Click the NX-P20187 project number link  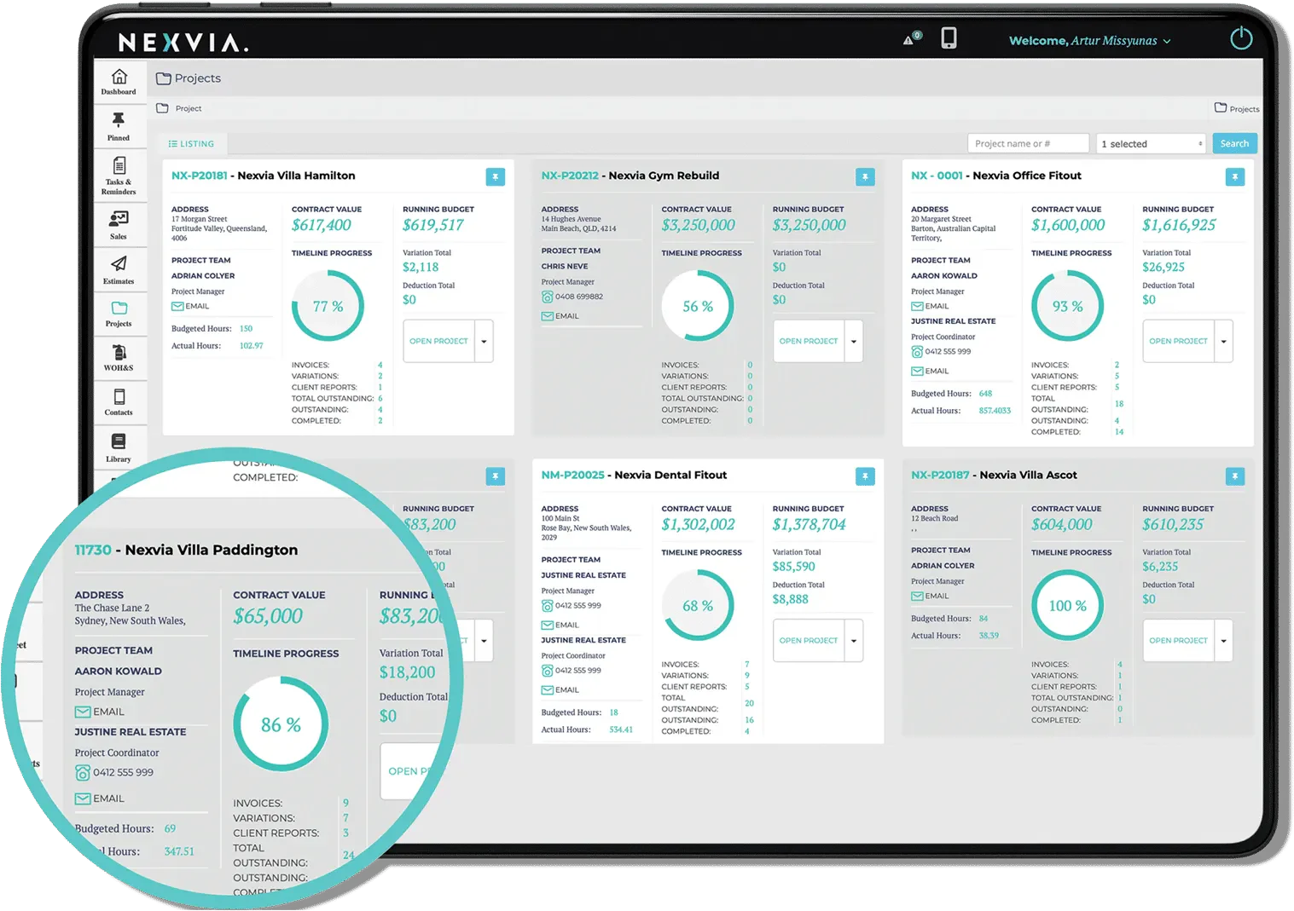[940, 476]
